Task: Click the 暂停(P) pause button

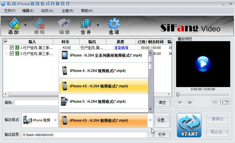Action: pyautogui.click(x=217, y=119)
